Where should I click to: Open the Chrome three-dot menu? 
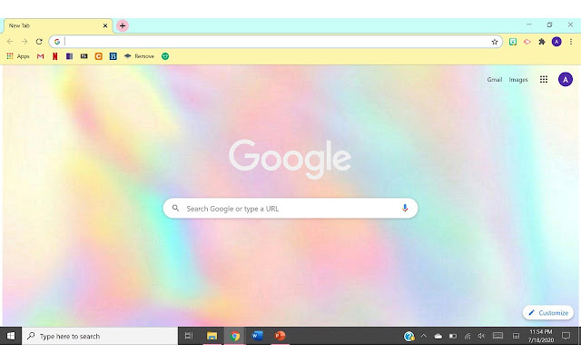point(571,42)
